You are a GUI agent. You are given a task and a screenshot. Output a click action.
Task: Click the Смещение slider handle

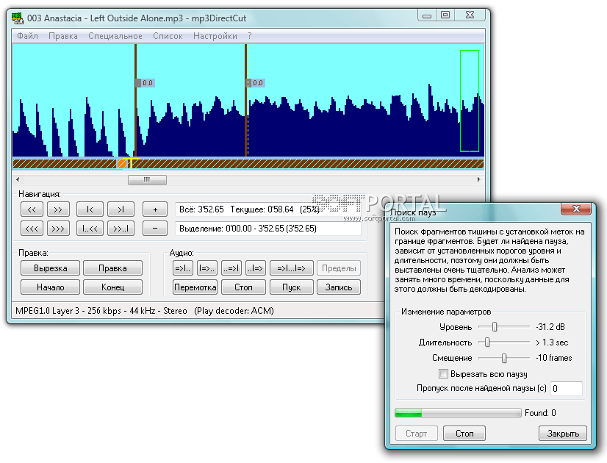(504, 359)
